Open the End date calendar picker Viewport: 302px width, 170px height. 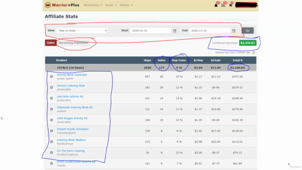coord(234,31)
